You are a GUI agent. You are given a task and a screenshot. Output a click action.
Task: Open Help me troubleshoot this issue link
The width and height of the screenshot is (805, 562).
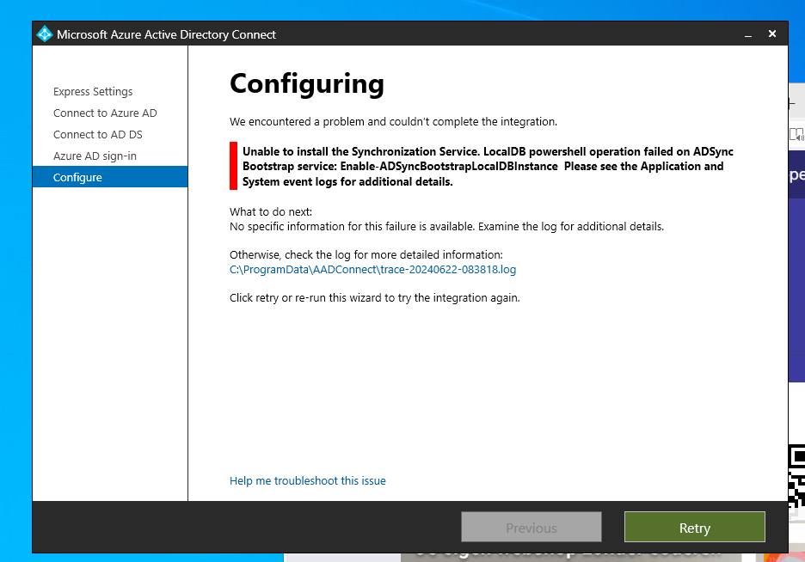[308, 480]
